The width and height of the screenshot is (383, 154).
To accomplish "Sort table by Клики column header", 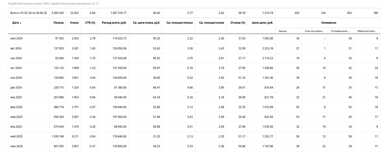I will 74,23.
